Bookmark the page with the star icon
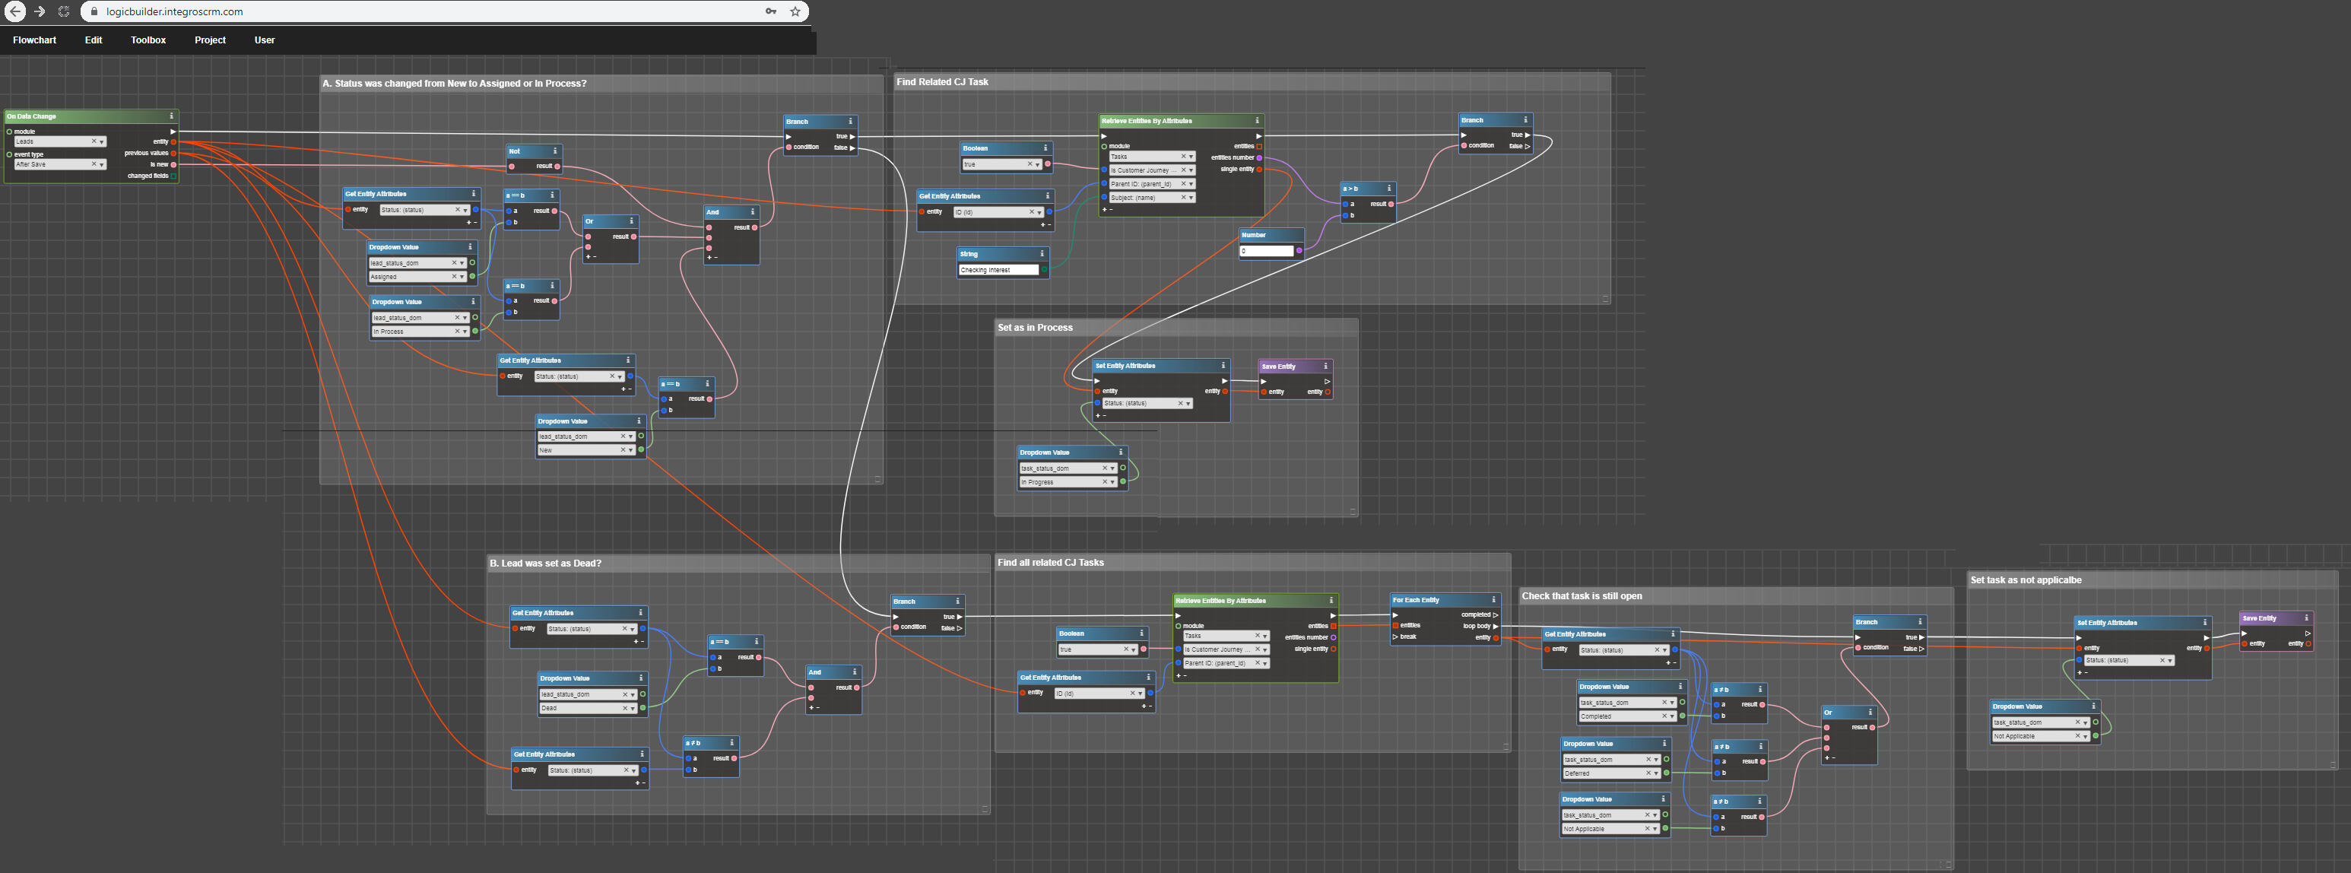Viewport: 2351px width, 873px height. pos(795,11)
